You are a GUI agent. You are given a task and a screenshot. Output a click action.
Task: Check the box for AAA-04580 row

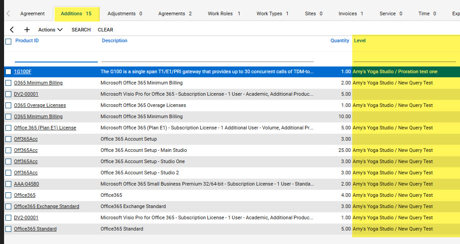[x=9, y=184]
